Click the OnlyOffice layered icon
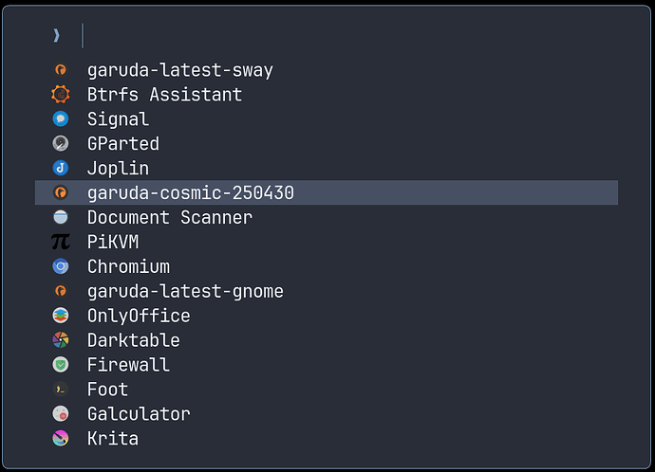Viewport: 655px width, 472px height. coord(61,316)
